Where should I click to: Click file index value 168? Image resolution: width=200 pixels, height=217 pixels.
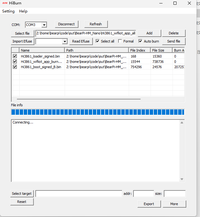133,56
